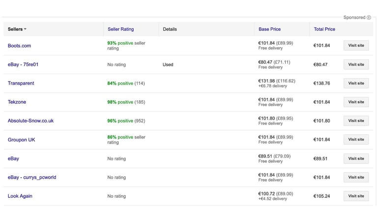The image size is (379, 221).
Task: Click the Sponsored info icon
Action: click(369, 17)
